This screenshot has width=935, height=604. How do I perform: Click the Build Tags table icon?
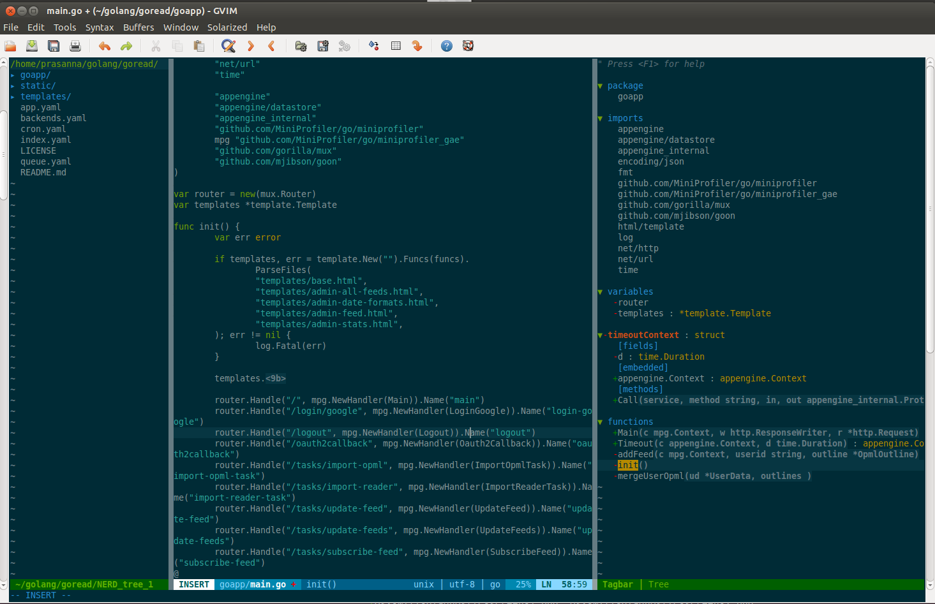(396, 46)
